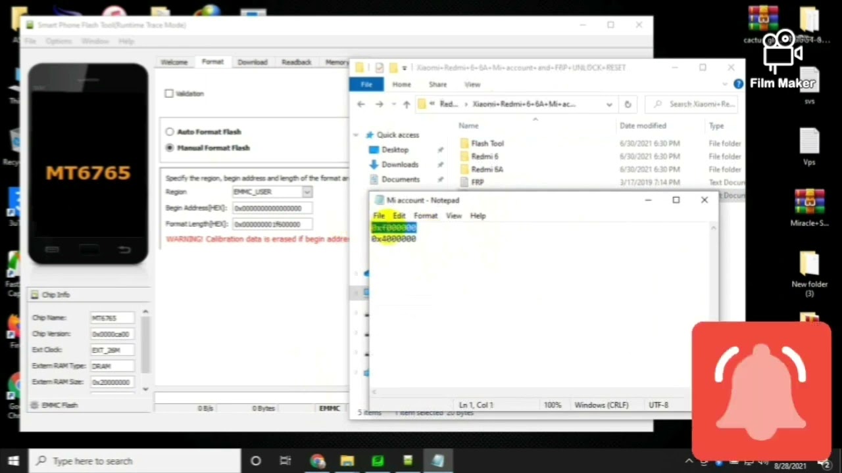Viewport: 842px width, 473px height.
Task: Open Notepad's View menu
Action: click(454, 215)
